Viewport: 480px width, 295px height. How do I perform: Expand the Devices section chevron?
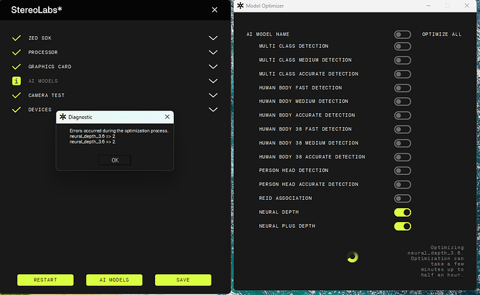[x=214, y=110]
